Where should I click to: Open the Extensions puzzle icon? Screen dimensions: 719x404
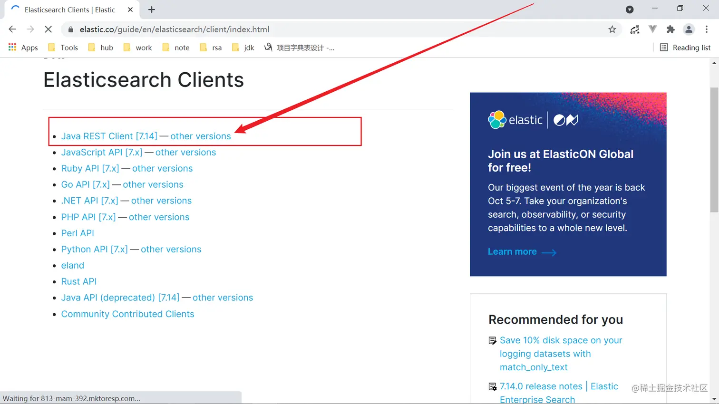pos(670,29)
